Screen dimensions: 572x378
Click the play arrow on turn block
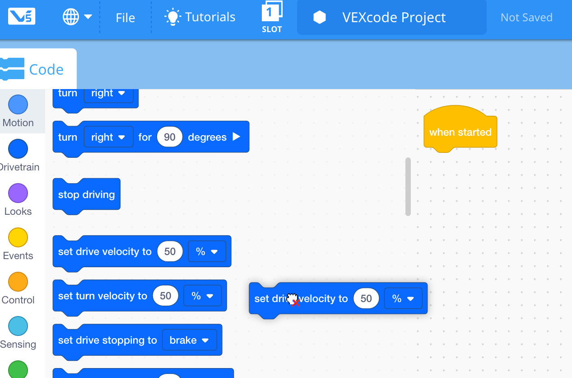[236, 137]
